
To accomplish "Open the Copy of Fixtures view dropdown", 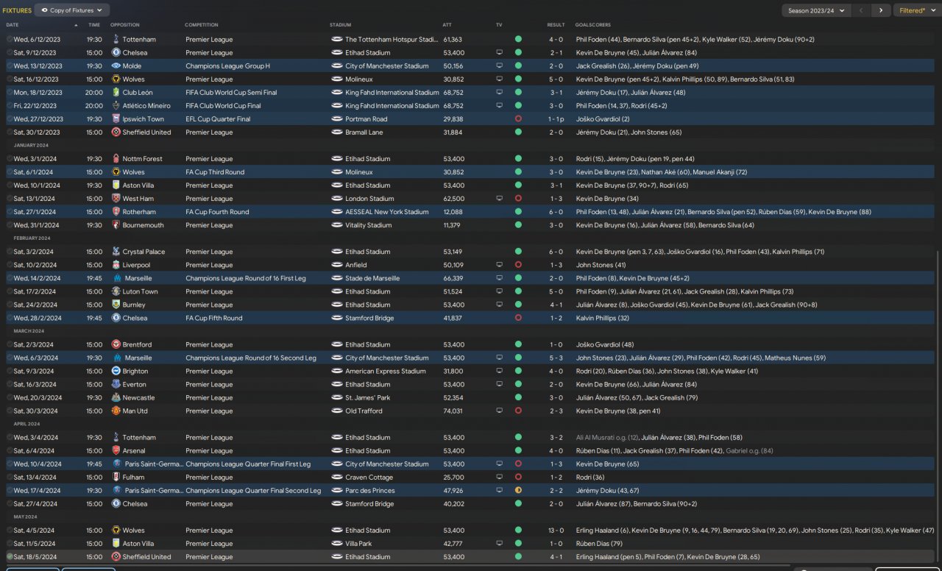I will (72, 10).
